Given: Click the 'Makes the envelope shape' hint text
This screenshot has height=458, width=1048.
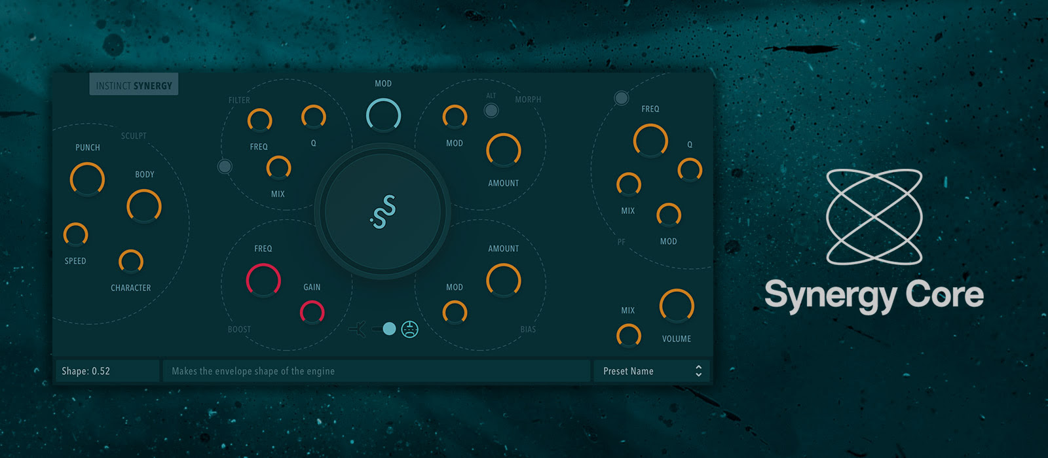Looking at the screenshot, I should (x=253, y=372).
